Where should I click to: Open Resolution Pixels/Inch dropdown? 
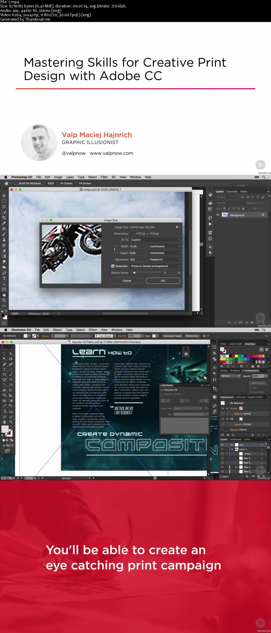pos(164,260)
